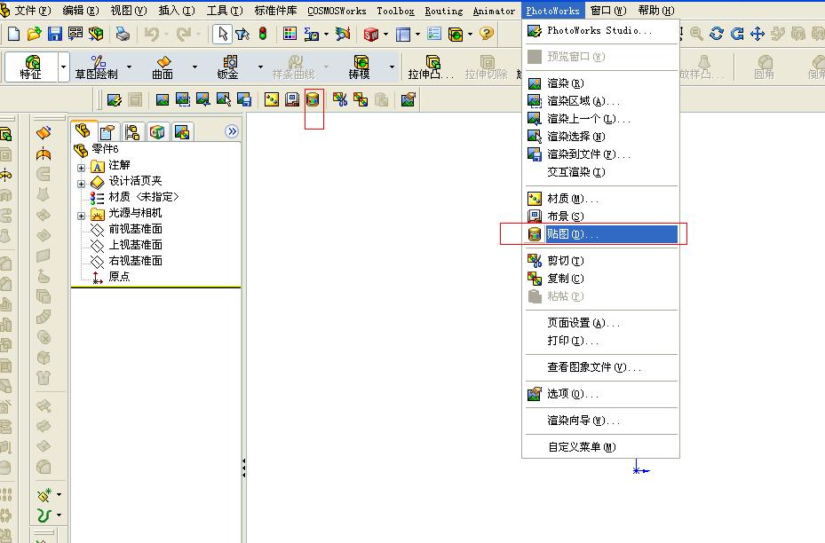Click the PhotoWorks Cut scissors toolbar icon
The image size is (825, 543).
(340, 98)
